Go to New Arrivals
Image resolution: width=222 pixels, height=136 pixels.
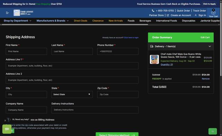(116, 21)
